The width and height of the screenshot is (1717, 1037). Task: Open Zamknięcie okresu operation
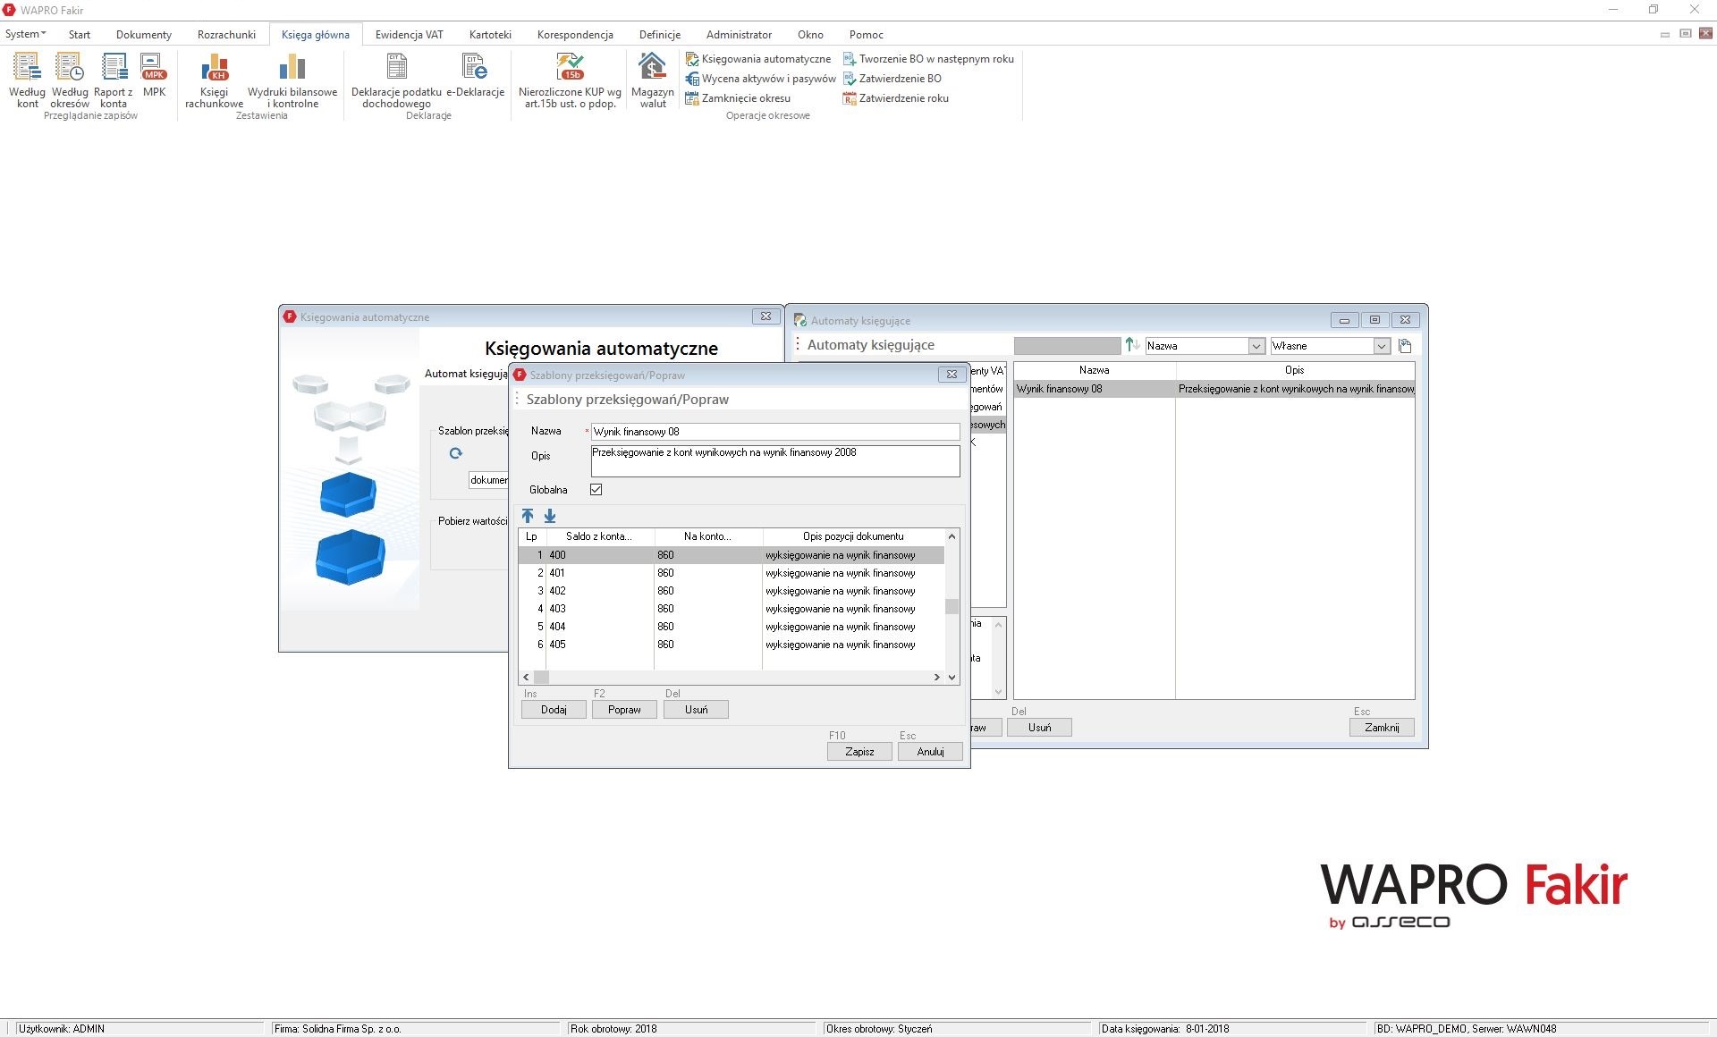(x=738, y=98)
